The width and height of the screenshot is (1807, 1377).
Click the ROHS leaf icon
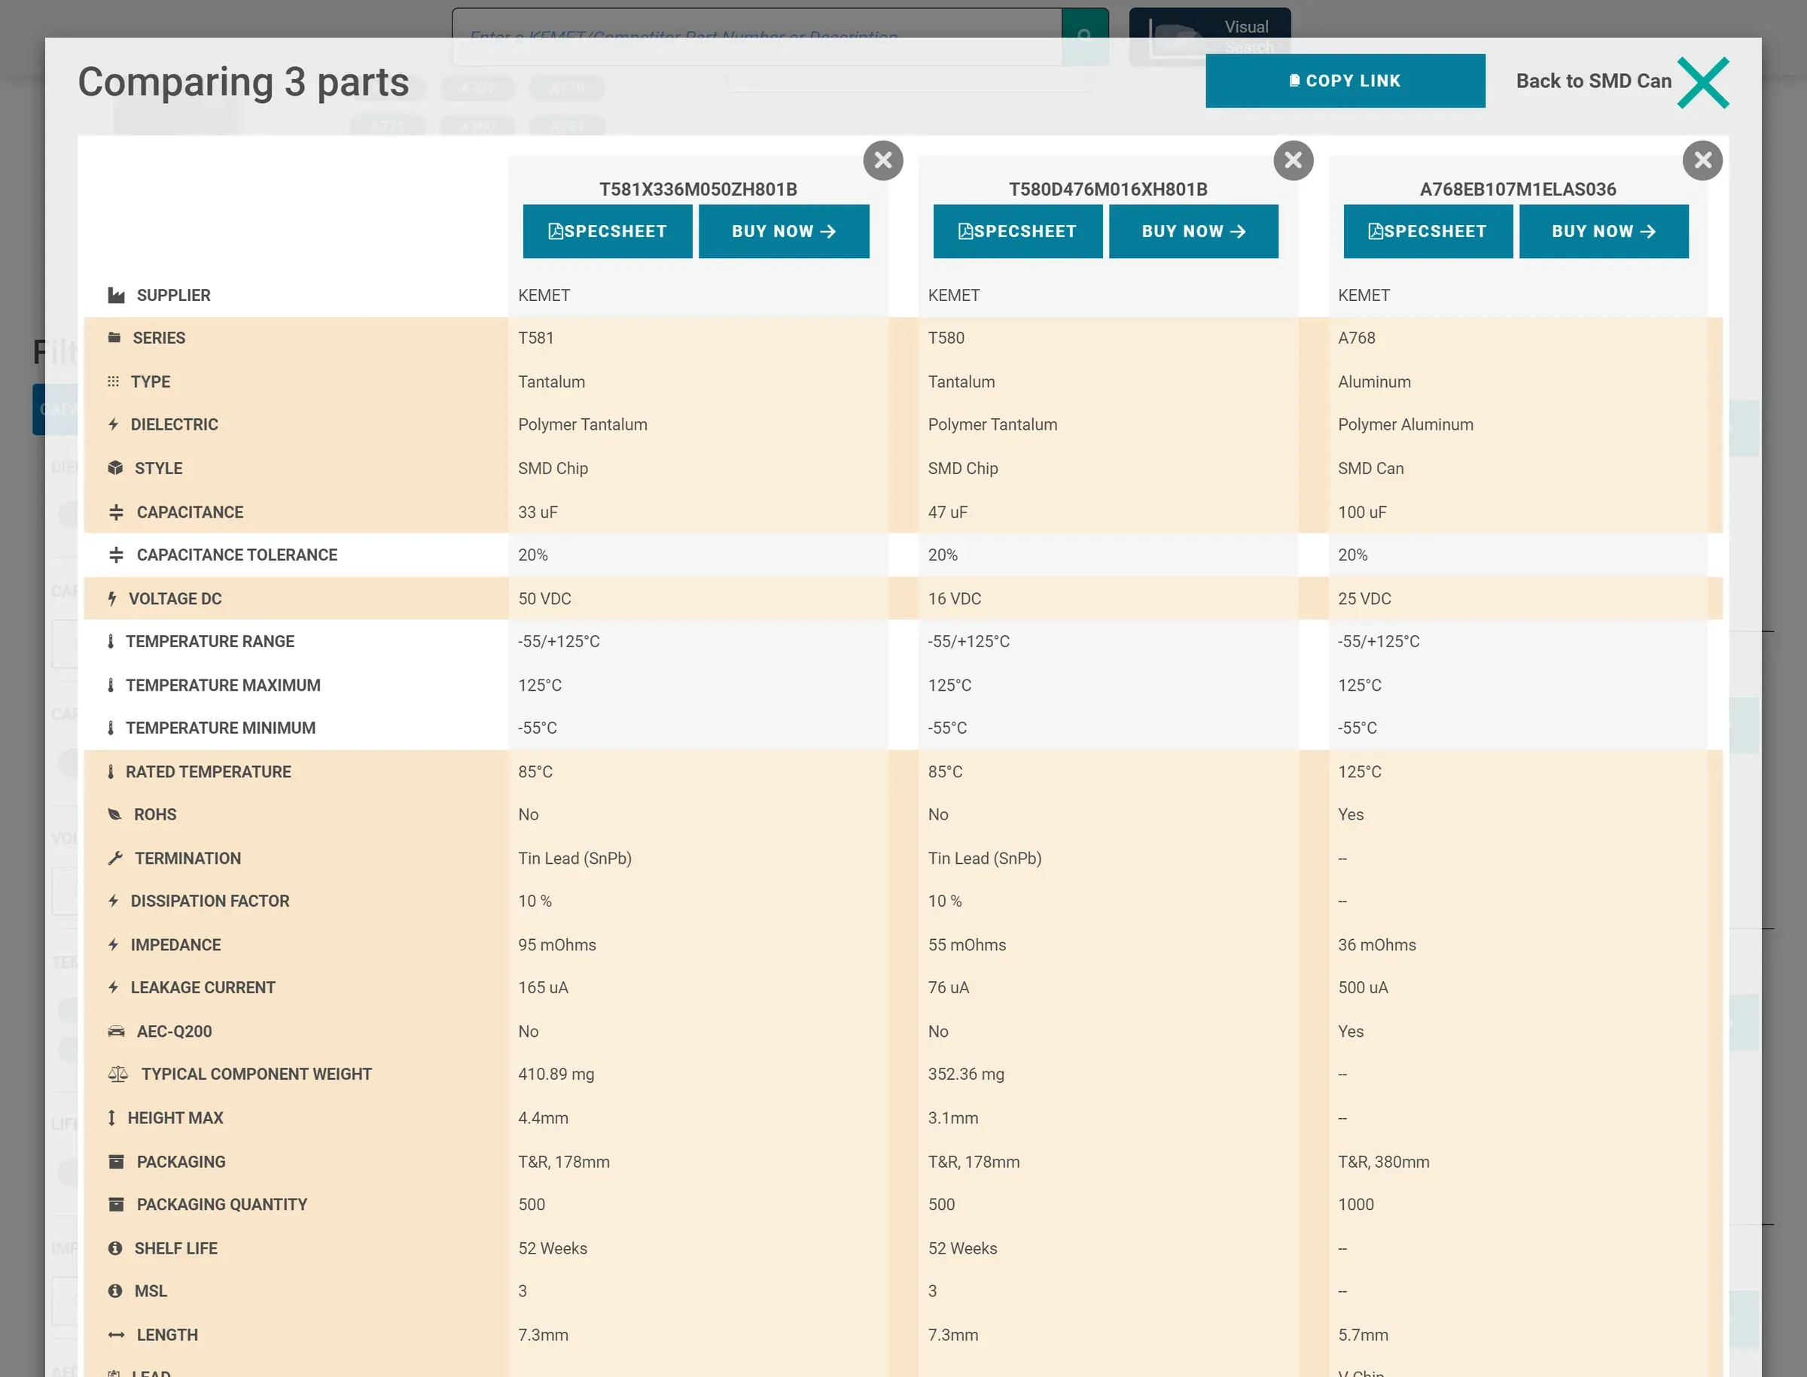coord(115,815)
